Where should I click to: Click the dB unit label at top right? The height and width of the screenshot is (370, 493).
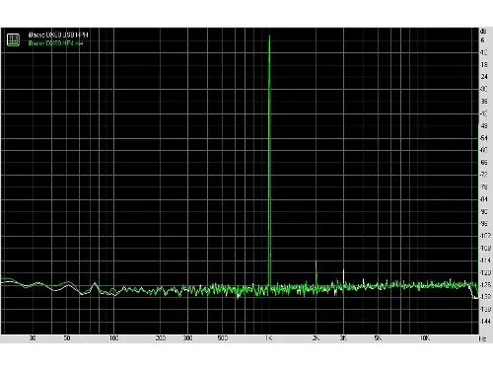tap(483, 32)
